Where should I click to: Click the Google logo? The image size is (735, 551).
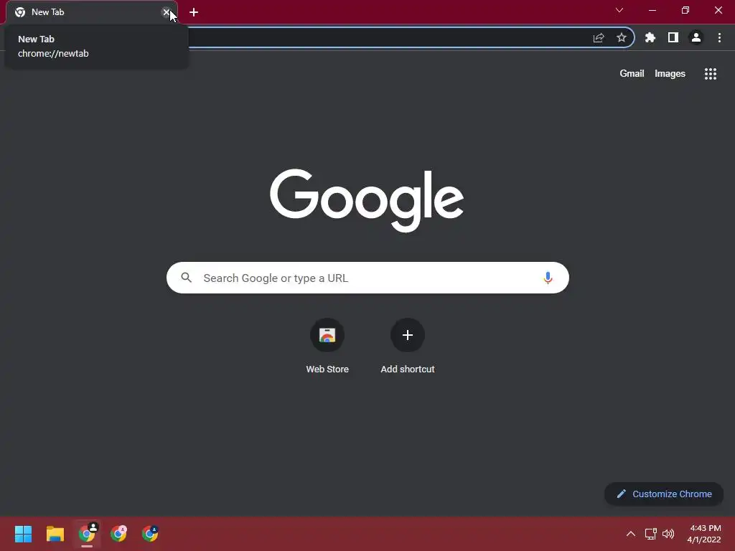coord(367,200)
